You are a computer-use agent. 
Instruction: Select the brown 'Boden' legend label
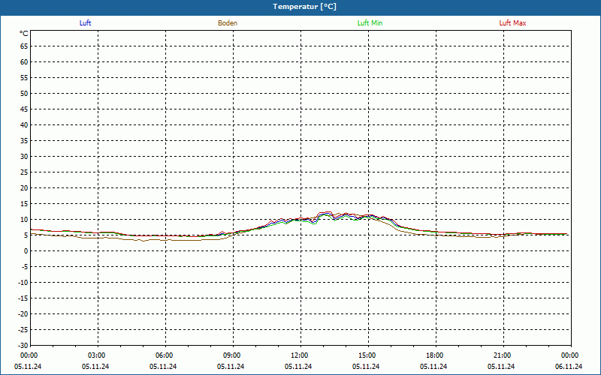point(228,23)
